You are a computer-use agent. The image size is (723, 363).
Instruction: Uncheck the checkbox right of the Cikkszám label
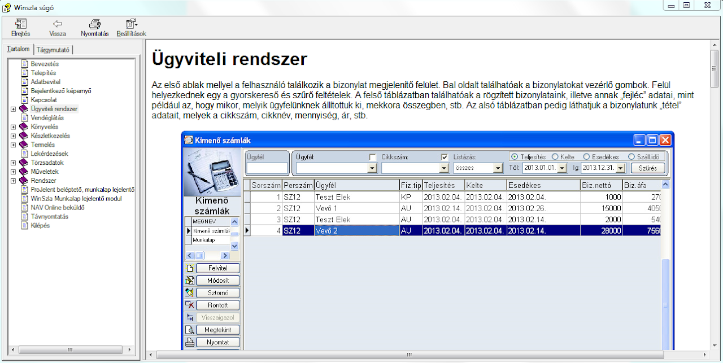445,157
